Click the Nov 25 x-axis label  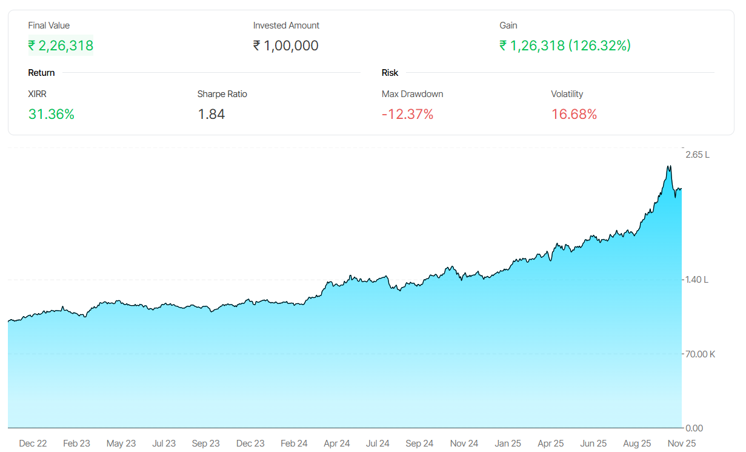(682, 444)
